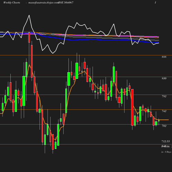
Task: Click the 712.55 price value
Action: [x=165, y=141]
